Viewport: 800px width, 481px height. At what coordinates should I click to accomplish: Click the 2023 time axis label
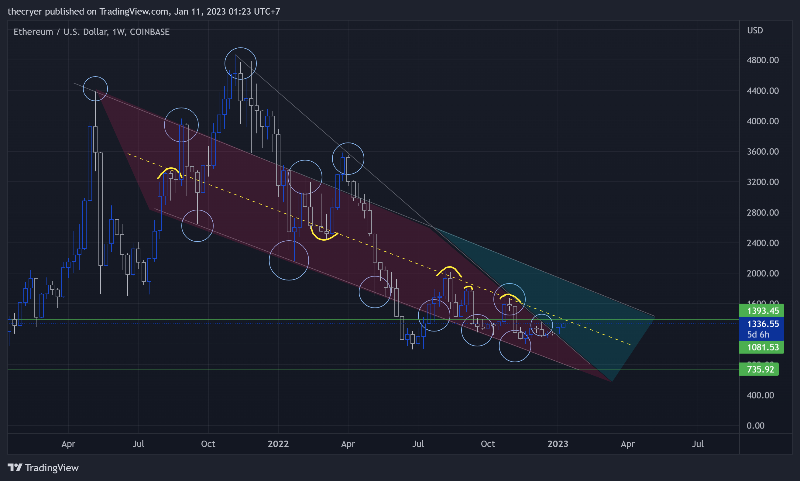[558, 444]
